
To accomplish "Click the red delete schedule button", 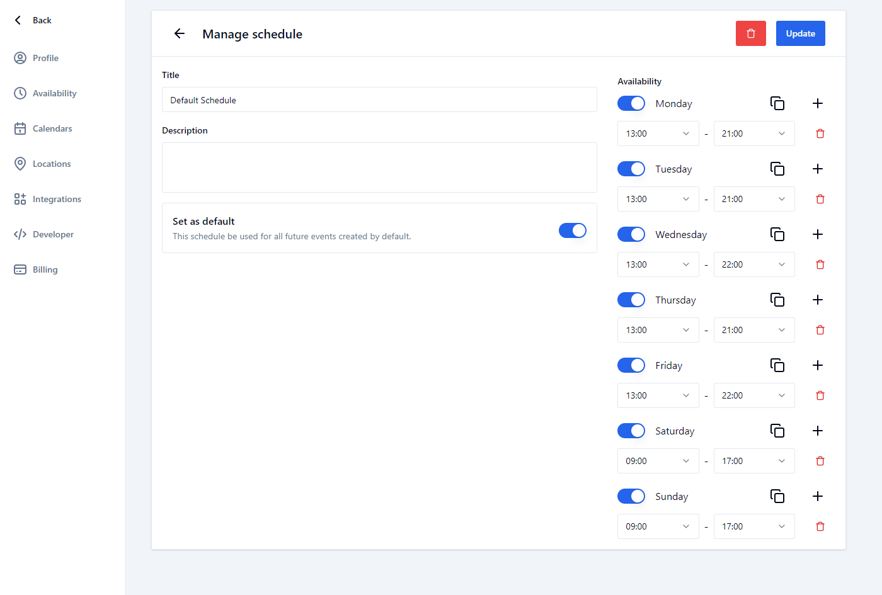I will pyautogui.click(x=750, y=33).
